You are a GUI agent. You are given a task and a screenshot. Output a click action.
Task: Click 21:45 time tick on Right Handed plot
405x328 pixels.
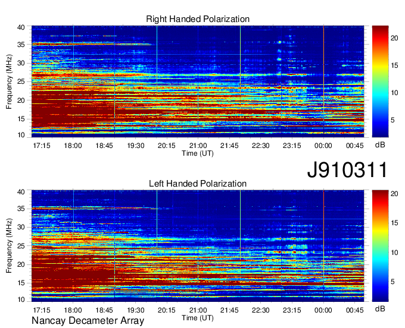pos(229,146)
